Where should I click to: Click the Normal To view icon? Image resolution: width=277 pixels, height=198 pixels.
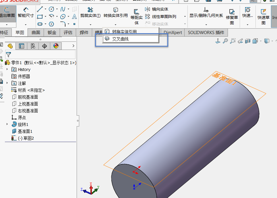(x=218, y=41)
